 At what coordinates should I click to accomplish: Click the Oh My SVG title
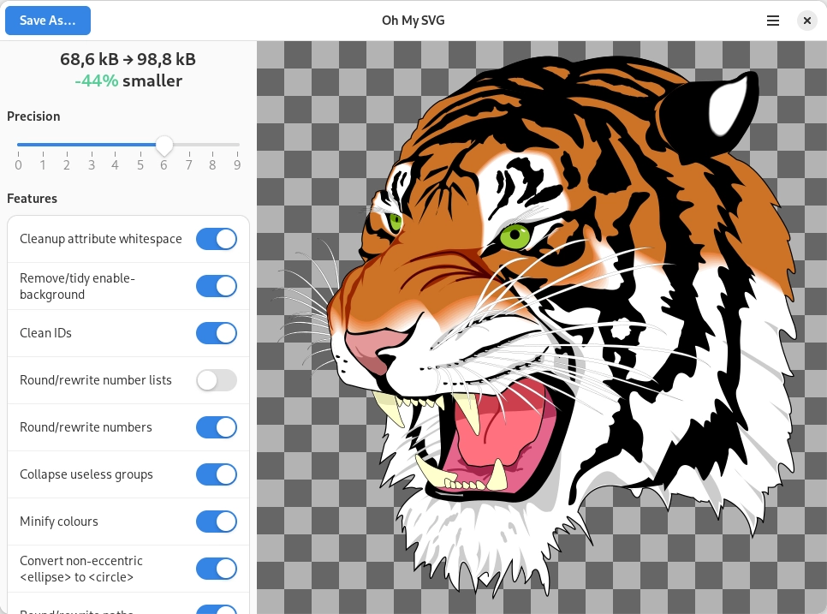tap(413, 21)
